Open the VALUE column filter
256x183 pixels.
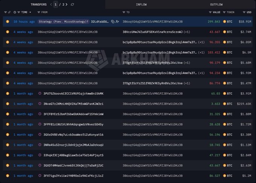pos(210,12)
